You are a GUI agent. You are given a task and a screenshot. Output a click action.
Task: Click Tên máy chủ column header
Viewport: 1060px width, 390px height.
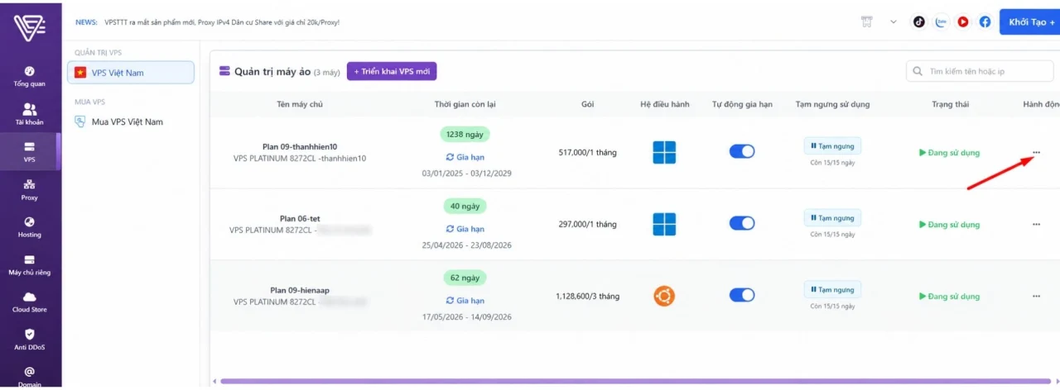(299, 105)
